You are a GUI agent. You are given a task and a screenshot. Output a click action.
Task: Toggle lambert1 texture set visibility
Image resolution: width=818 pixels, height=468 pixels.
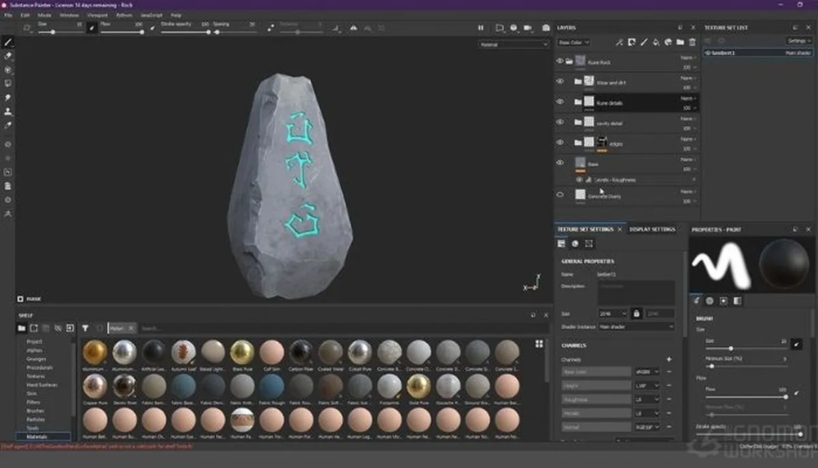[708, 53]
